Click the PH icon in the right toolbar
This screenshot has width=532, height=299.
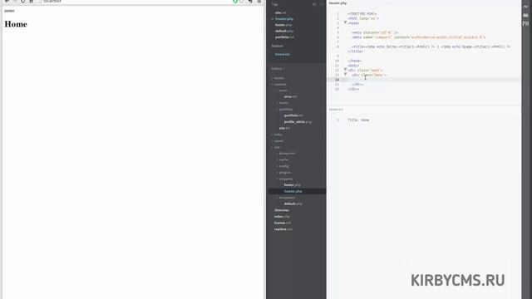tap(525, 24)
